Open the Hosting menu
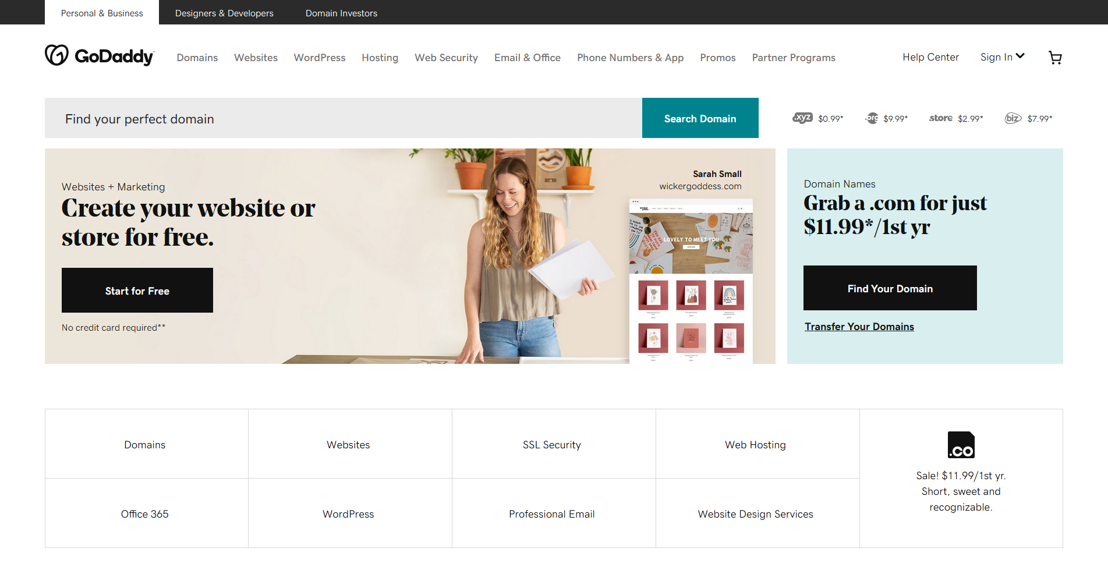The image size is (1108, 563). [380, 58]
